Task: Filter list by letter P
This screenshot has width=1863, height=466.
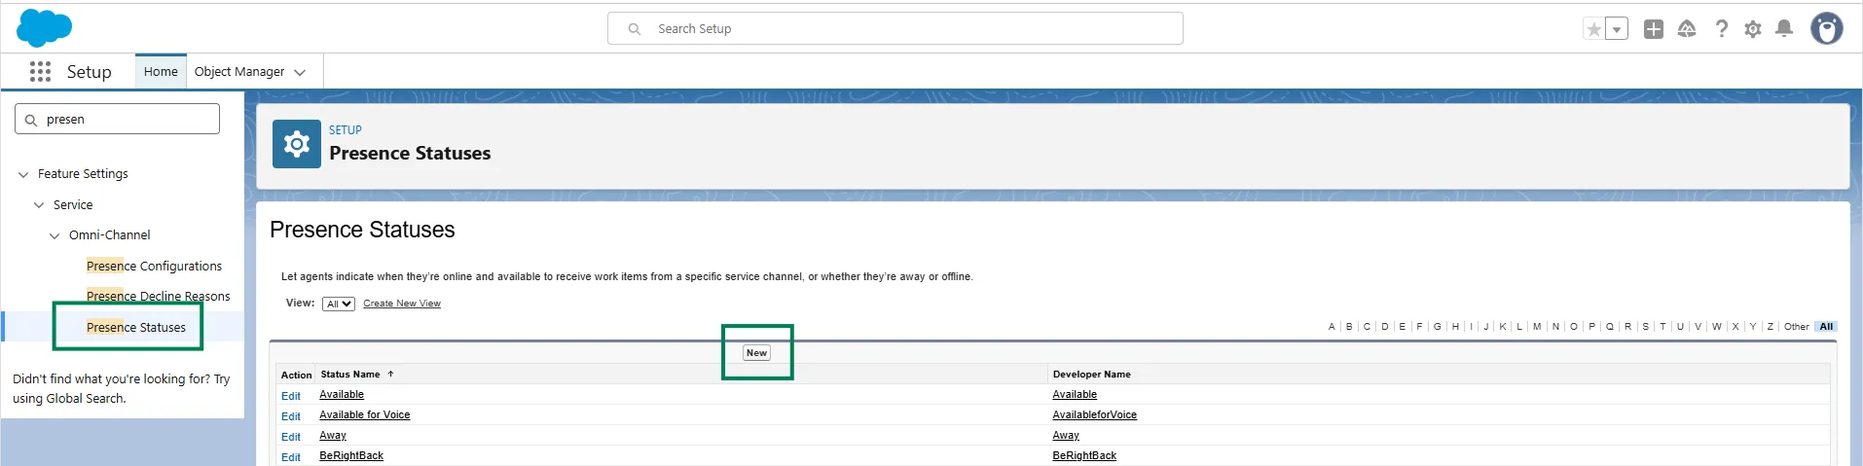Action: tap(1592, 327)
